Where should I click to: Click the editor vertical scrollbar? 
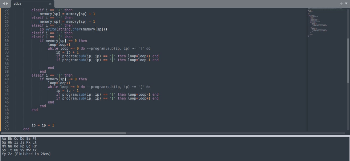(x=348, y=60)
